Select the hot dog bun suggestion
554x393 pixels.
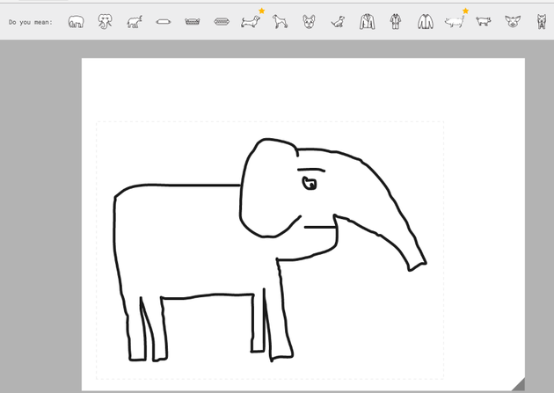pos(222,22)
